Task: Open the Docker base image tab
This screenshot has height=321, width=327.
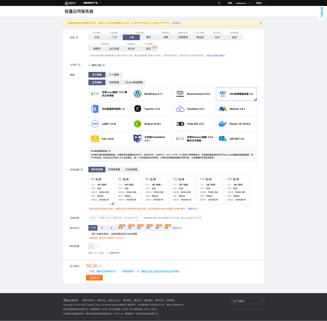Action: pyautogui.click(x=134, y=82)
